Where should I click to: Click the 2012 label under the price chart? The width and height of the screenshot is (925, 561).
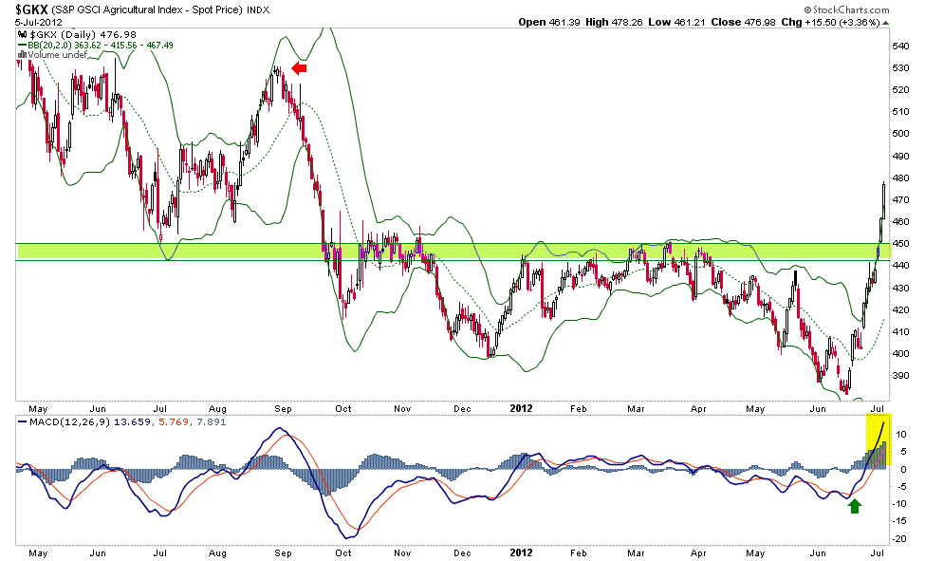[522, 408]
